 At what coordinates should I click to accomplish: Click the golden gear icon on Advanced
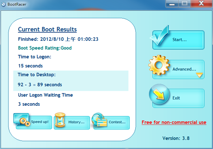[x=159, y=65]
